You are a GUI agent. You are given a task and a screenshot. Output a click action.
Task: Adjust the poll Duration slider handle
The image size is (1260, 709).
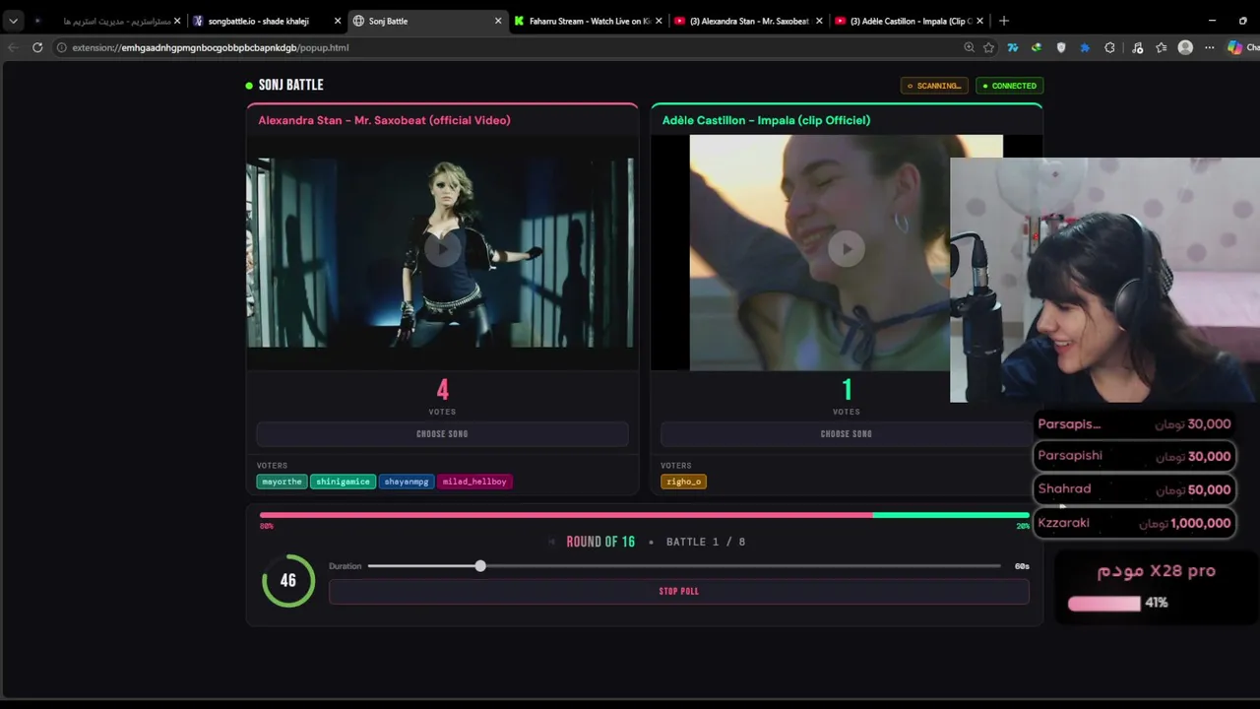[x=480, y=566]
